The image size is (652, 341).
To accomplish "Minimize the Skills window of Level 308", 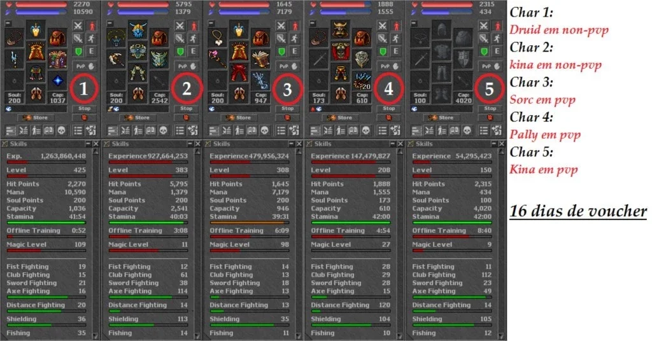I will (x=291, y=144).
